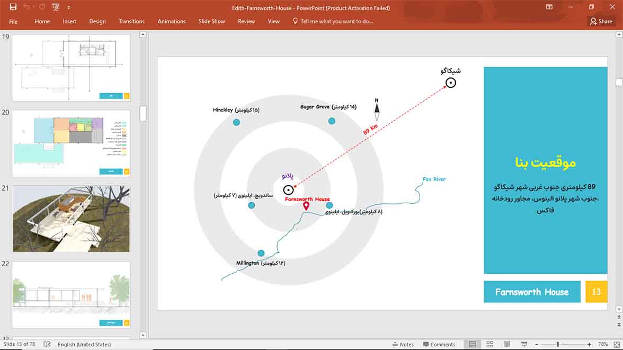Toggle the Comments pane button

[439, 344]
